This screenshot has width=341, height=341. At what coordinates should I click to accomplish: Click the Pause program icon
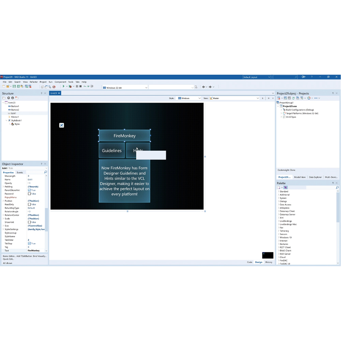(77, 87)
